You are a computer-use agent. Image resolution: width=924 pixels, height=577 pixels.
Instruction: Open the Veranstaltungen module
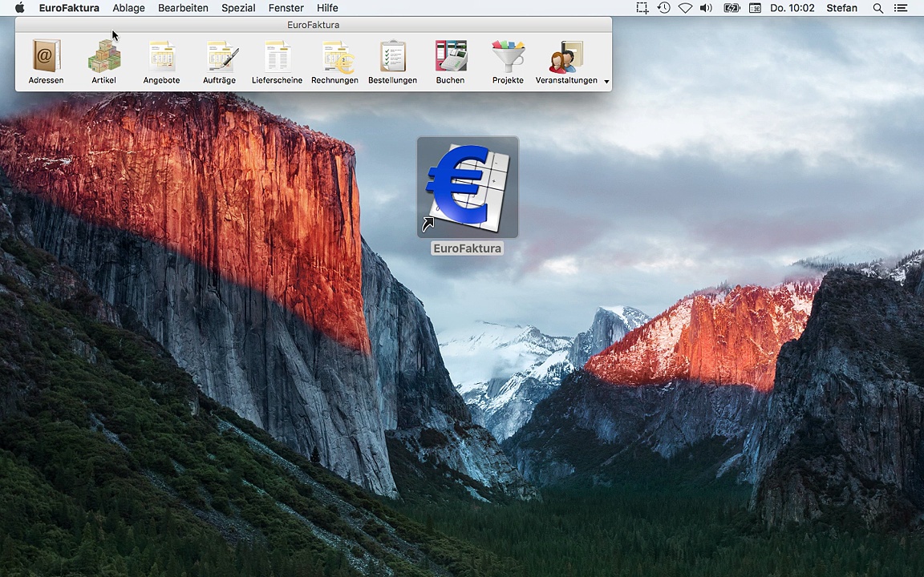tap(566, 57)
